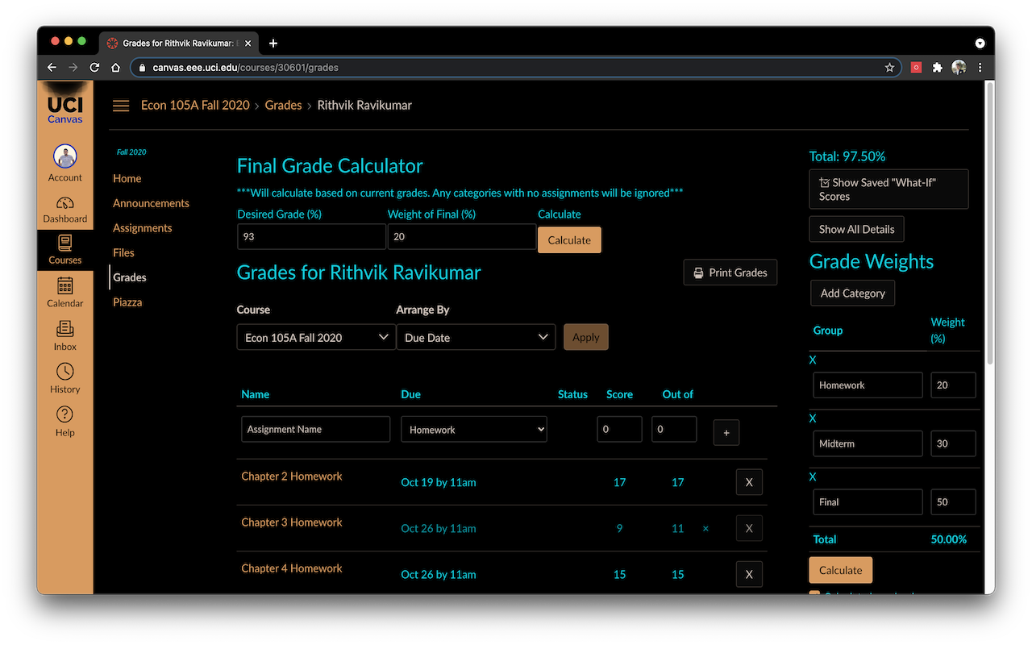Open Announcements in course menu
The height and width of the screenshot is (645, 1032).
151,203
